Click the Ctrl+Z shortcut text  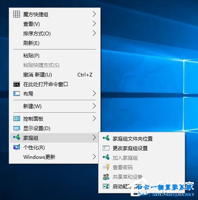coord(85,75)
